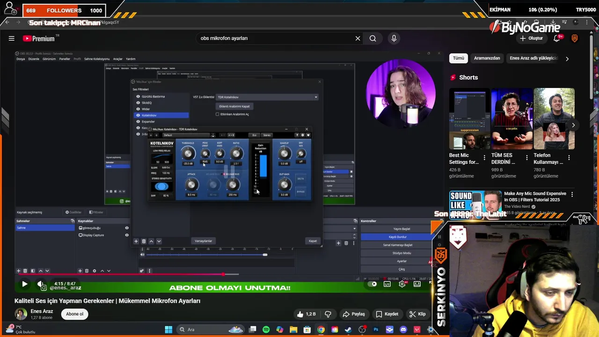Toggle the Kotelnikov BYPASS button
Viewport: 599px width, 337px height.
pyautogui.click(x=300, y=191)
